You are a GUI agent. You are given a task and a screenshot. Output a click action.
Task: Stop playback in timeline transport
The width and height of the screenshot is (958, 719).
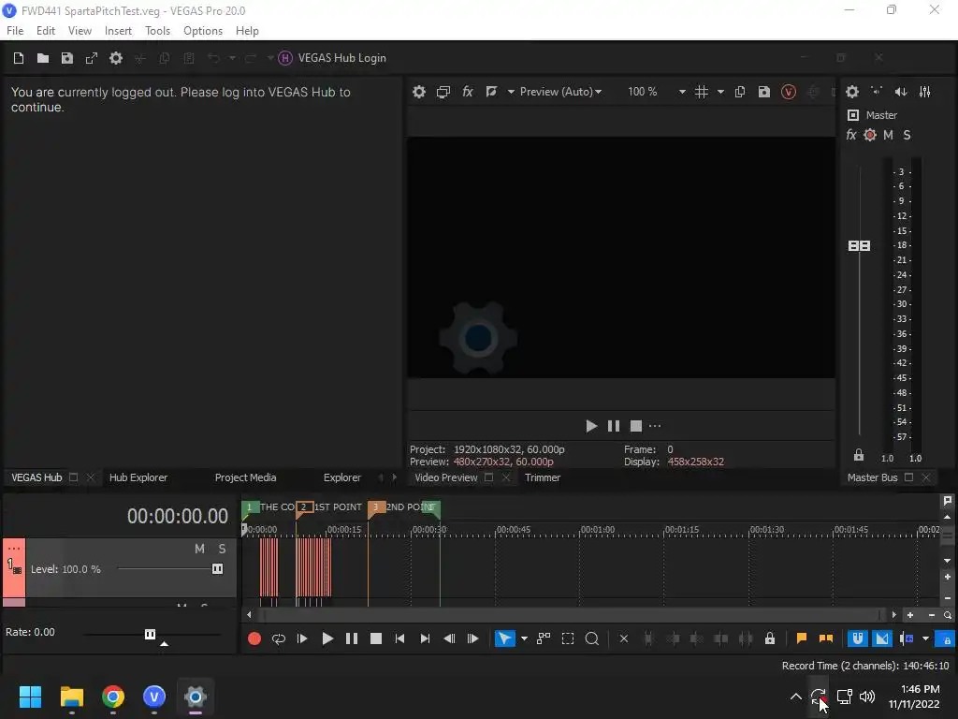[376, 638]
